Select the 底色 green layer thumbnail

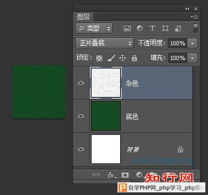pyautogui.click(x=106, y=116)
